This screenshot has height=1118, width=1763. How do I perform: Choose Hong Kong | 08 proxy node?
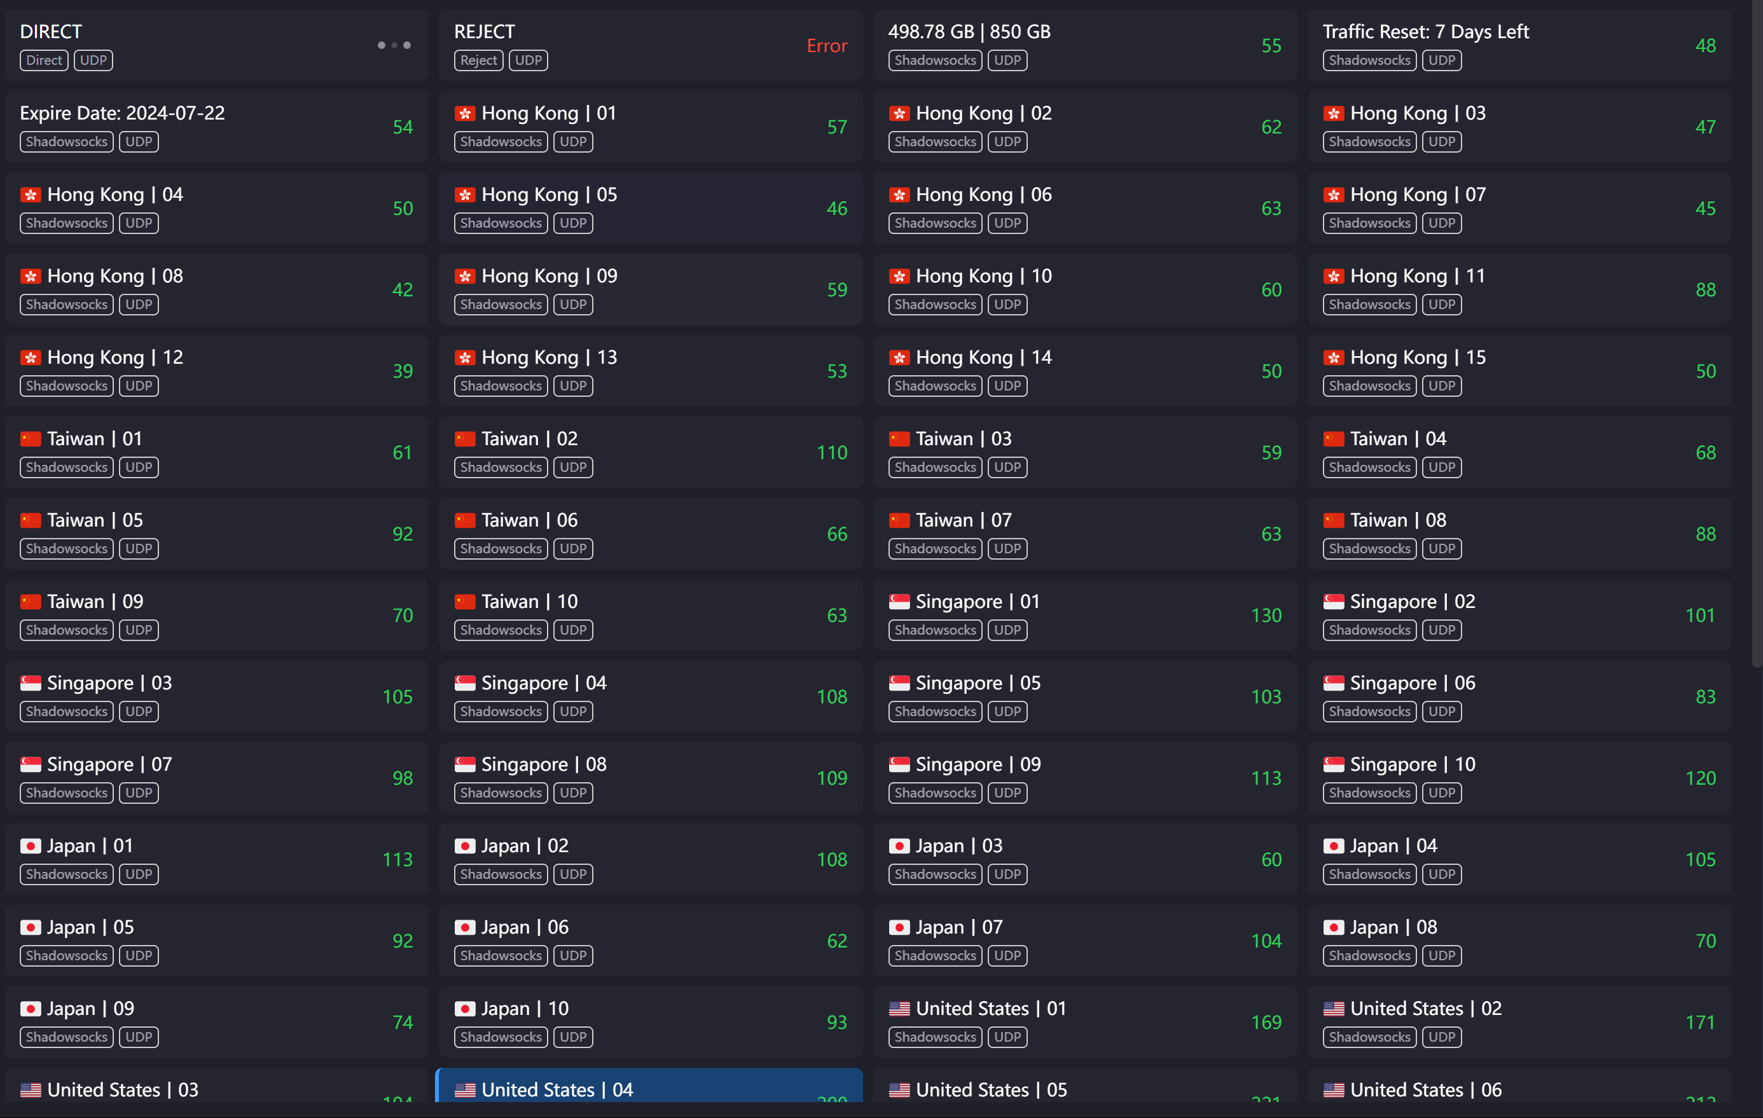(217, 290)
